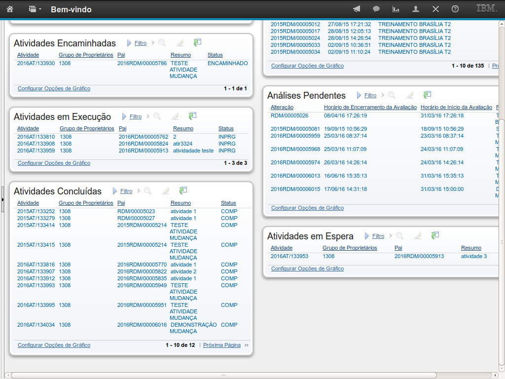The image size is (505, 379).
Task: Click the Filtro link in Atividades em Execução
Action: click(x=136, y=117)
